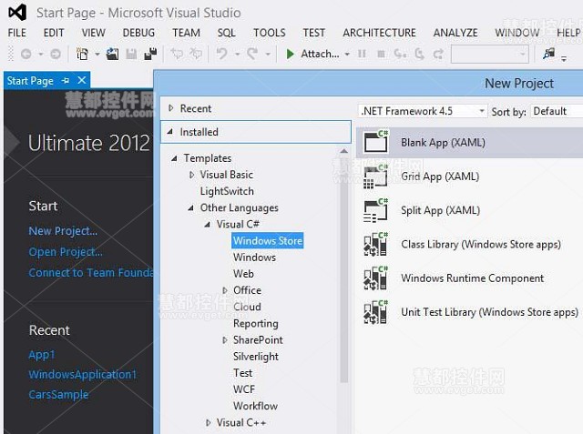Viewport: 583px width, 434px height.
Task: Open the EDIT menu
Action: coord(54,33)
